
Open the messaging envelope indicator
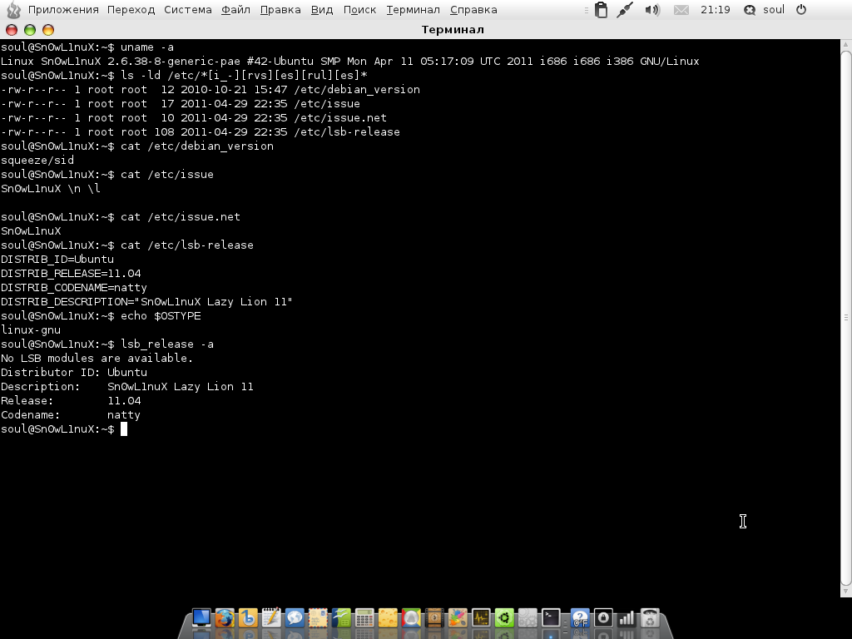pyautogui.click(x=681, y=10)
